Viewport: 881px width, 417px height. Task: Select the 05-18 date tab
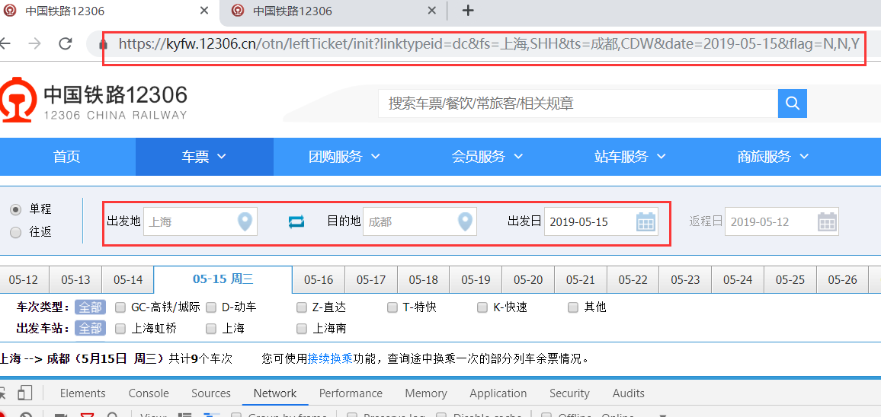tap(424, 279)
